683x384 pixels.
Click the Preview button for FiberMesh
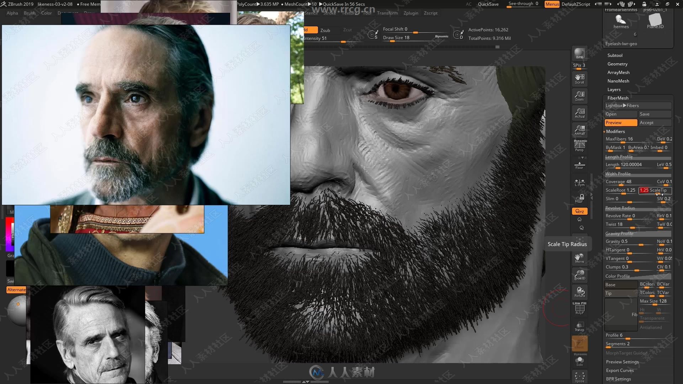click(x=620, y=122)
